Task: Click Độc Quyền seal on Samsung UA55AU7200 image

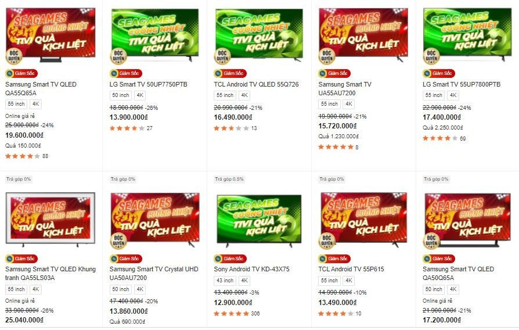Action: (x=327, y=56)
